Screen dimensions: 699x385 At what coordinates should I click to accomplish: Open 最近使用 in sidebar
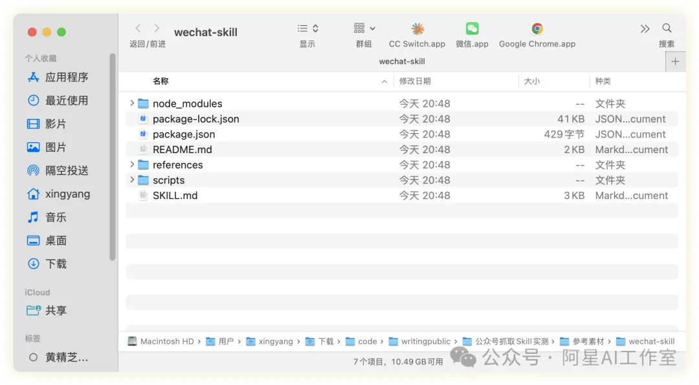pyautogui.click(x=58, y=101)
